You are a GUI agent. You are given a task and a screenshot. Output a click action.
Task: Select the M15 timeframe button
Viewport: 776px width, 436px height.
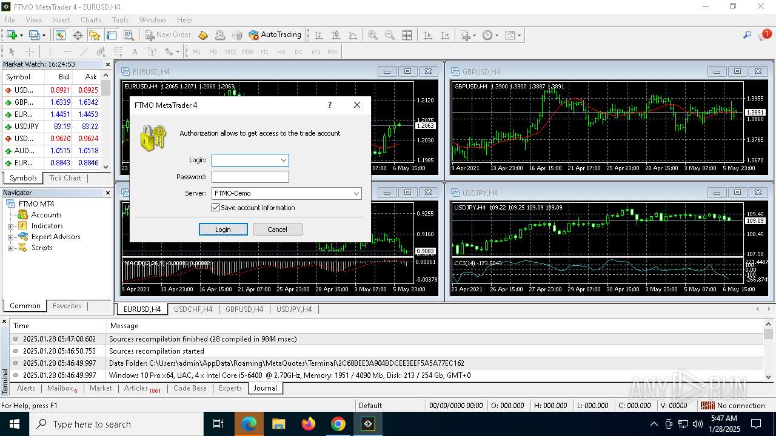click(230, 52)
